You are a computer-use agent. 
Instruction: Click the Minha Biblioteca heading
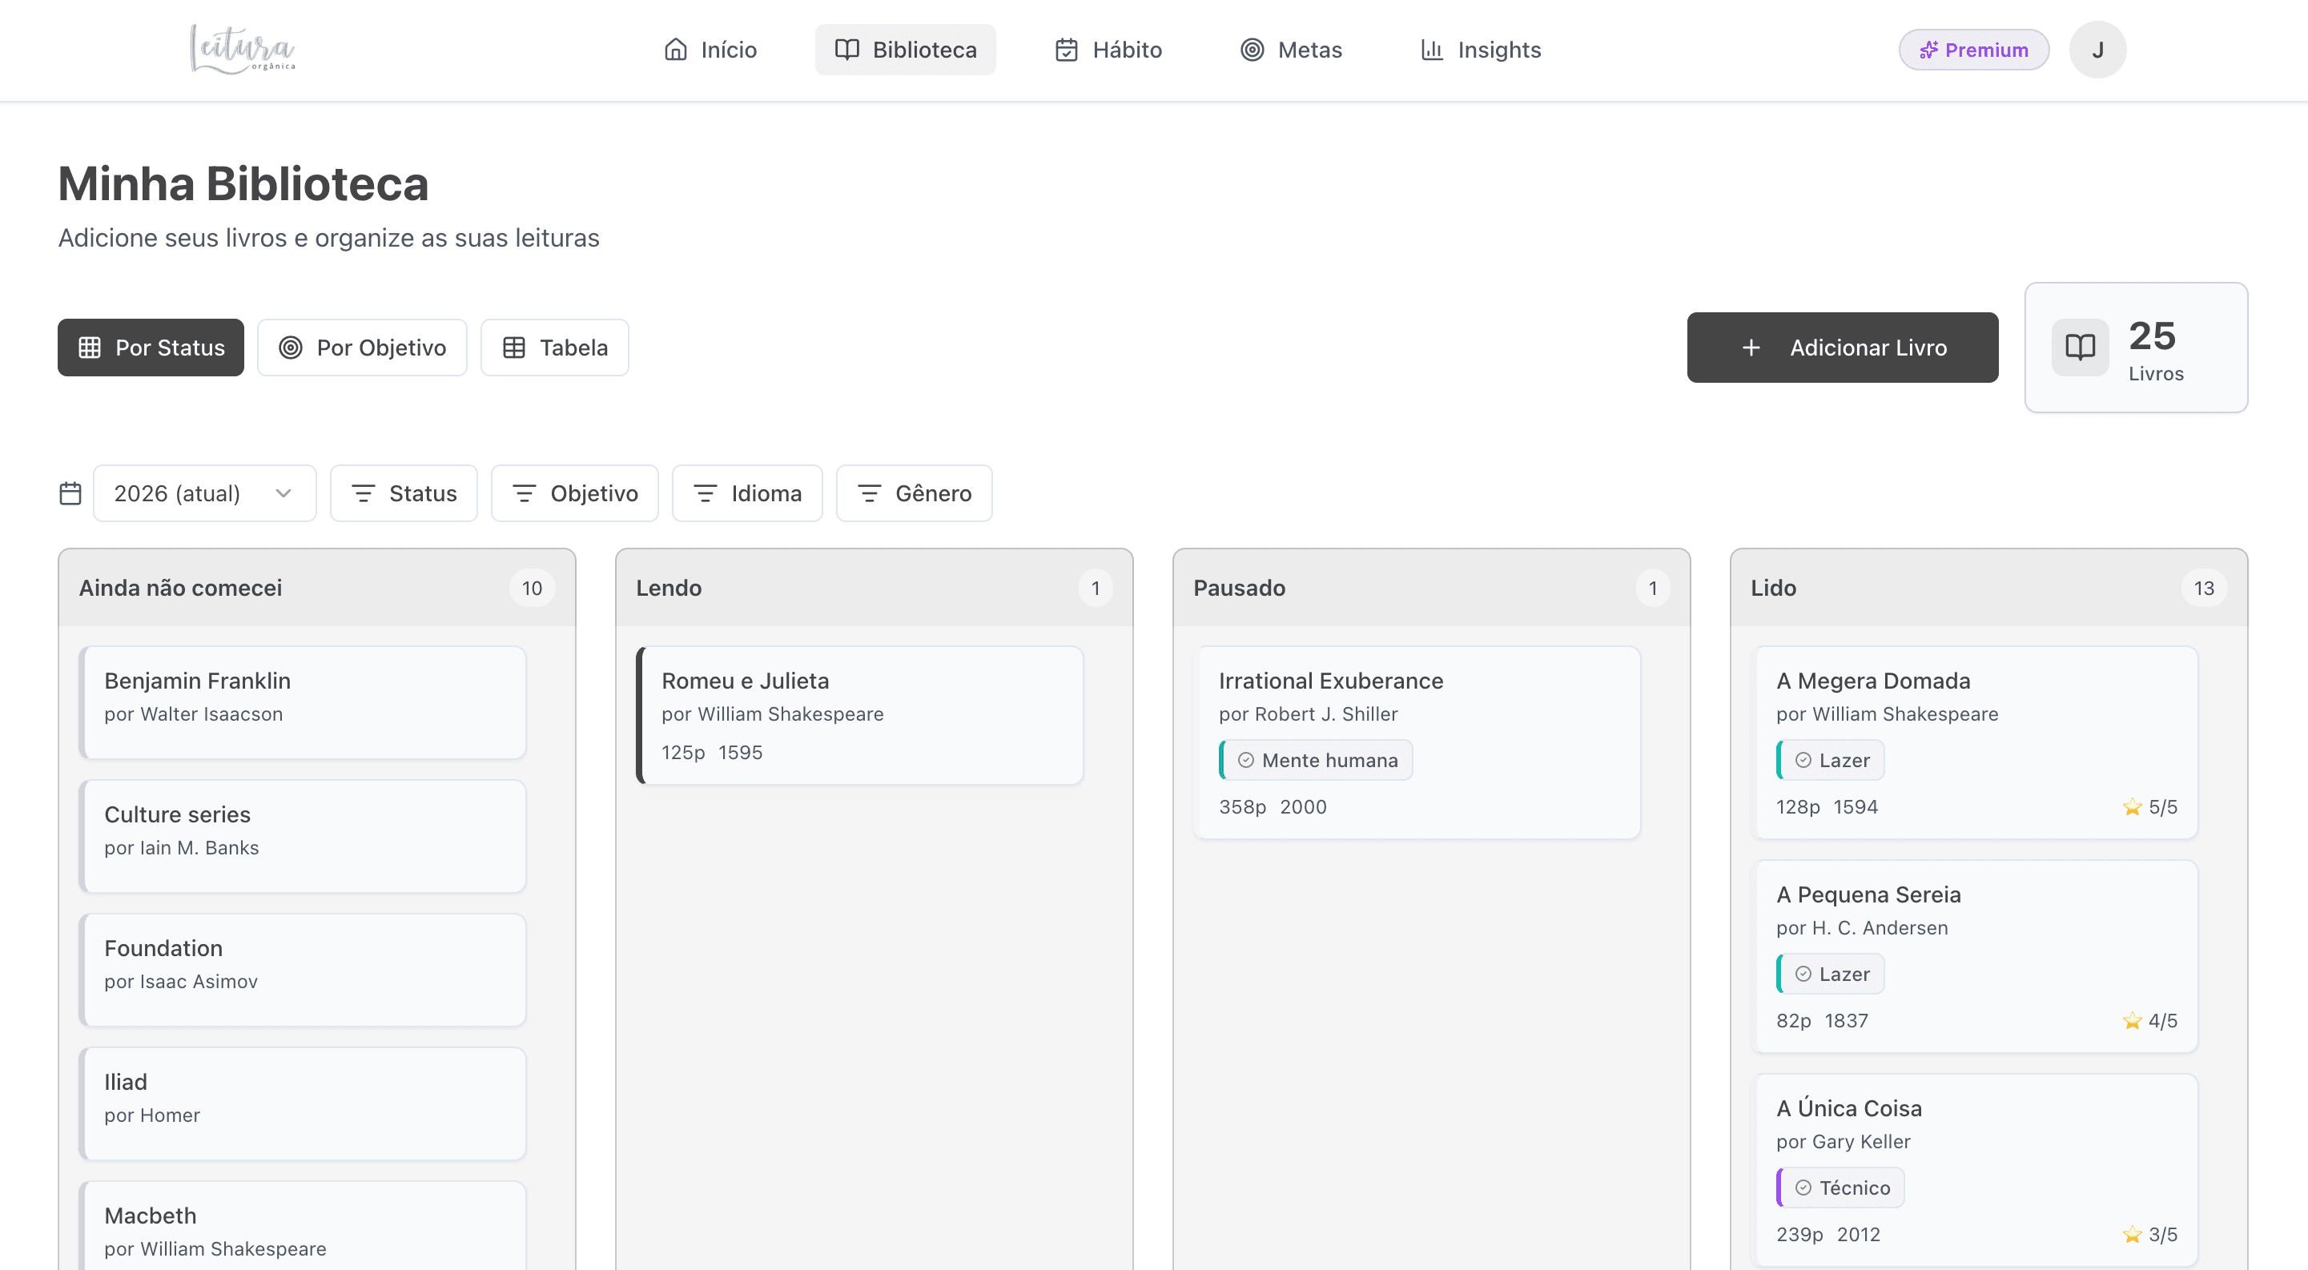point(243,183)
